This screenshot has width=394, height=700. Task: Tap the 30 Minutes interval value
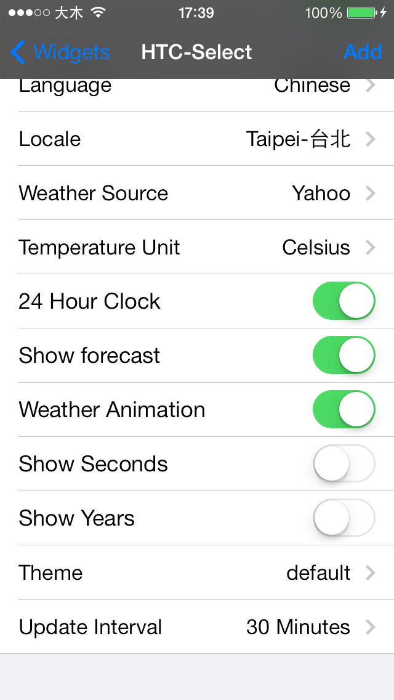(298, 627)
